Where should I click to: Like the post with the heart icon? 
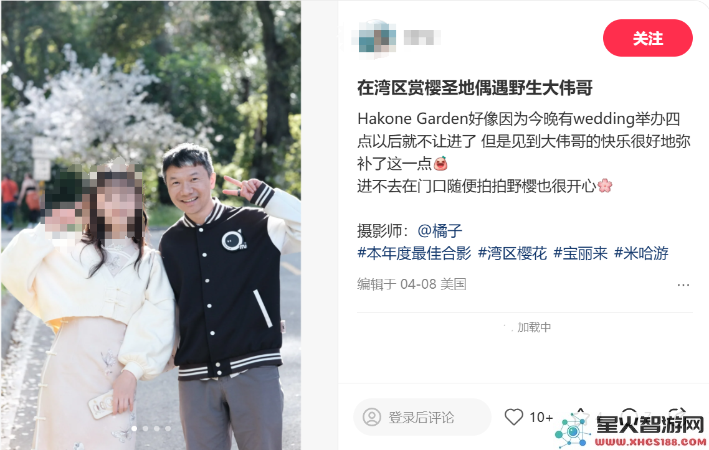(513, 417)
